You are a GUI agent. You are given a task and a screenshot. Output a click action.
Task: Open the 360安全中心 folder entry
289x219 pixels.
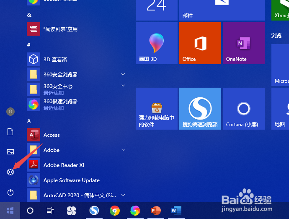[77, 89]
